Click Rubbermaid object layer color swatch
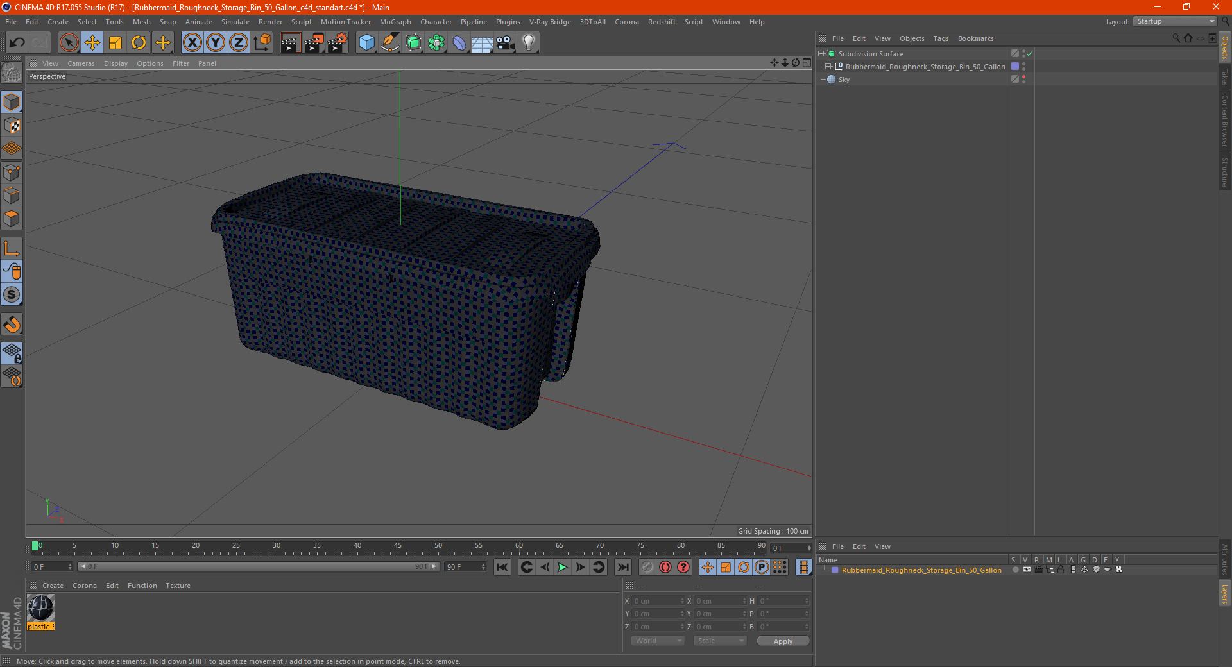 point(1015,67)
